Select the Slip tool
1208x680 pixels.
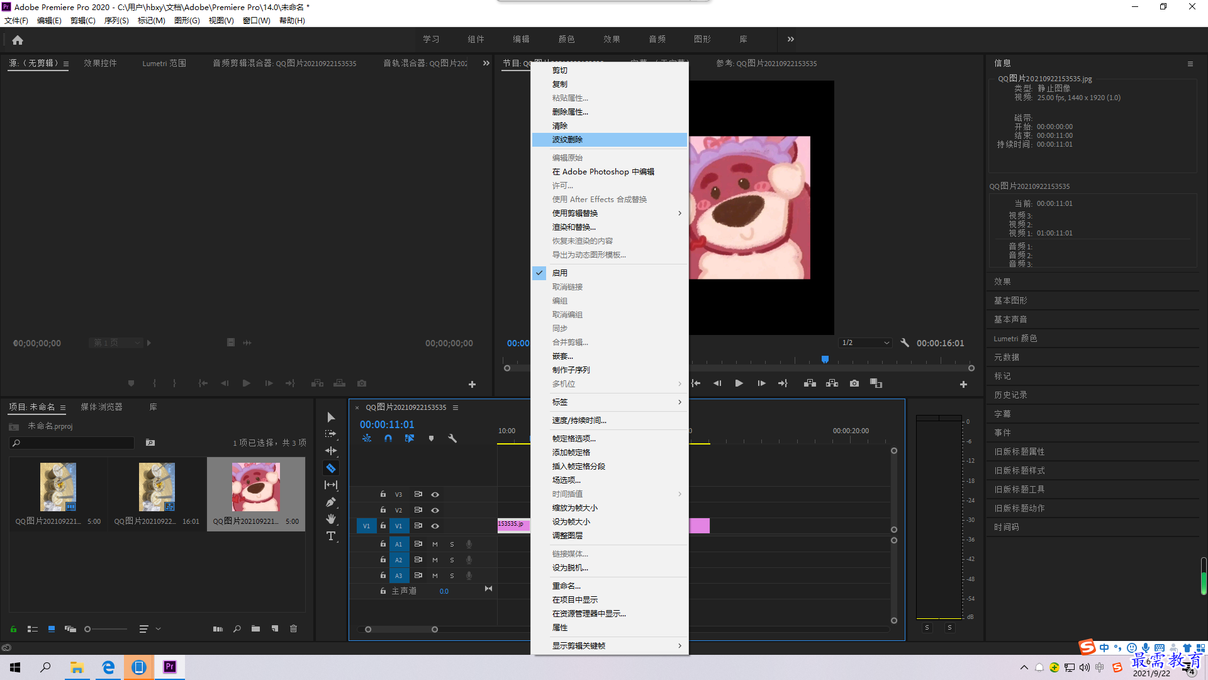[331, 485]
